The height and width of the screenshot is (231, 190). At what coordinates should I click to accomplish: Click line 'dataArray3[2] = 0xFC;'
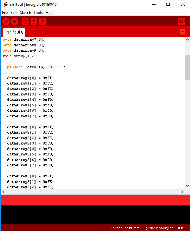(x=31, y=187)
